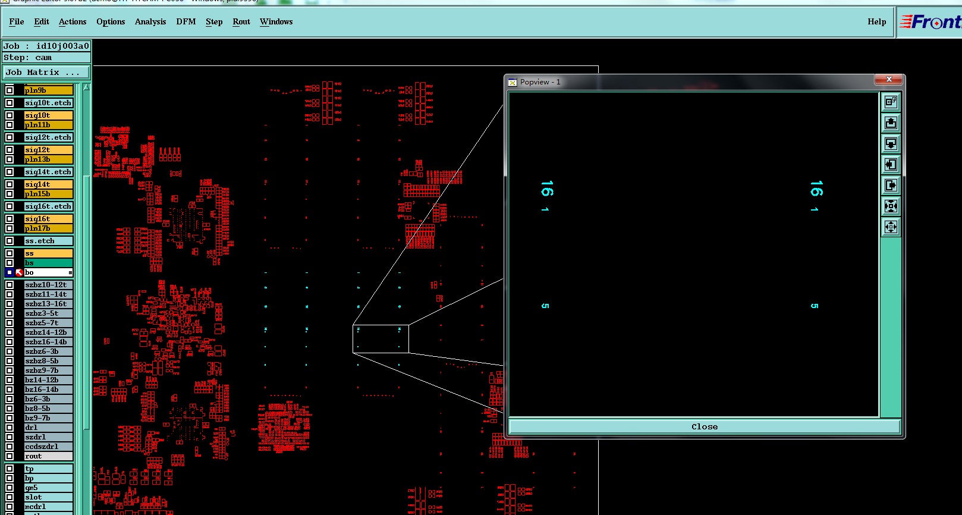Close the Popview window with X button
Image resolution: width=962 pixels, height=515 pixels.
tap(889, 79)
